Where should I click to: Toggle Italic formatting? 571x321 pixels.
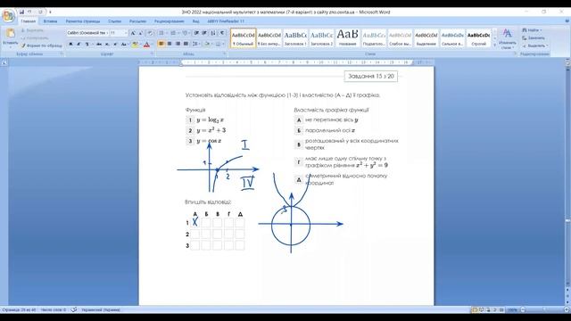(79, 44)
